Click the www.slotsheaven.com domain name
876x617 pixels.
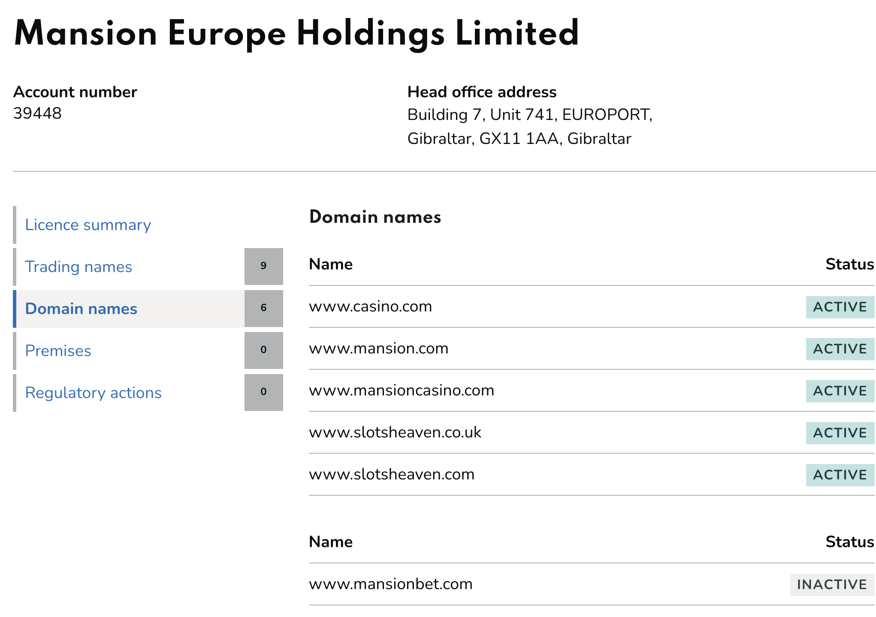[x=391, y=475]
